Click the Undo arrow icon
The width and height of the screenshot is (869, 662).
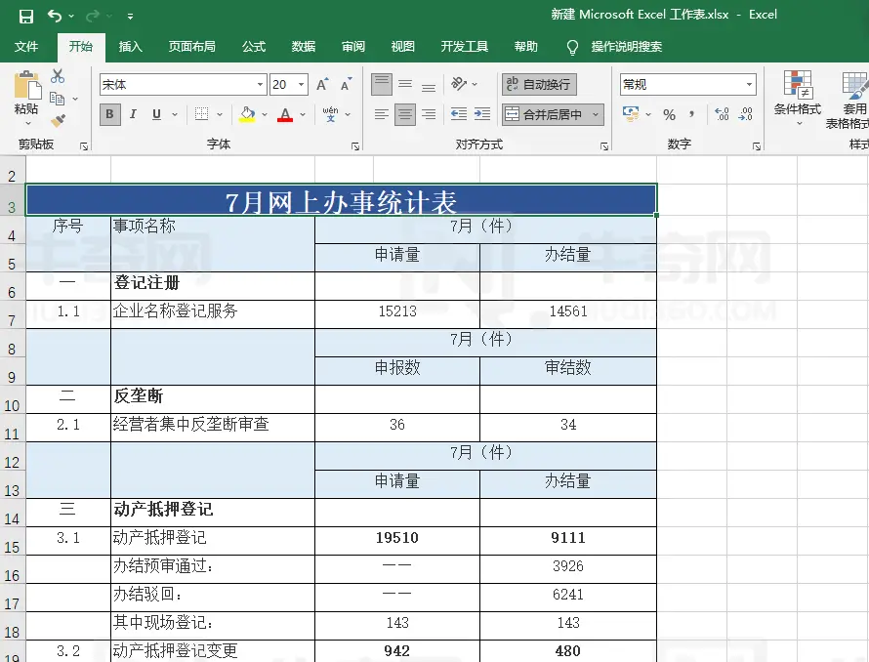55,16
